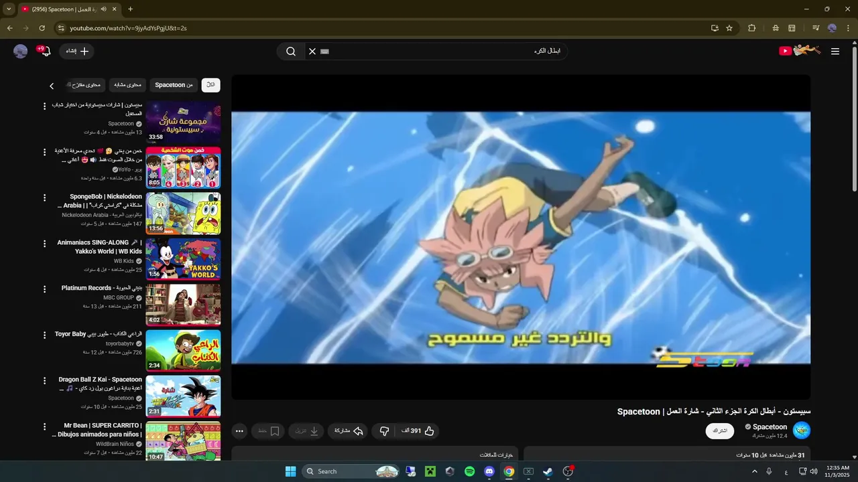Open options for Mr Bean SUPER CARRITO video
The image size is (858, 482).
[x=45, y=426]
